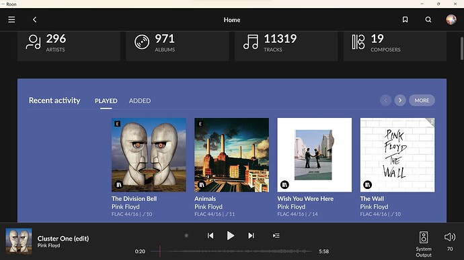Open the 11319 Tracks tile

286,46
